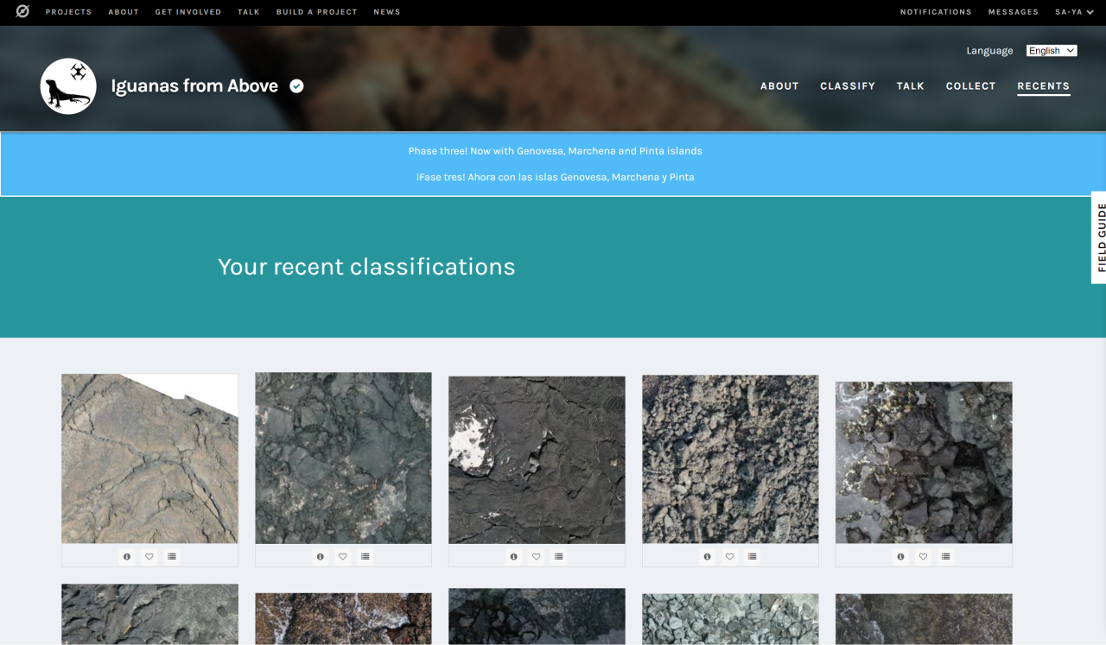Open the fifth wet rocks thumbnail
This screenshot has height=645, width=1106.
[924, 463]
